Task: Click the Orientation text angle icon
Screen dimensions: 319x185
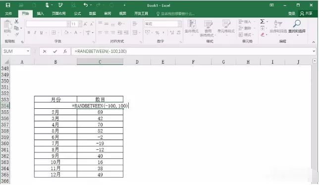Action: click(x=120, y=24)
